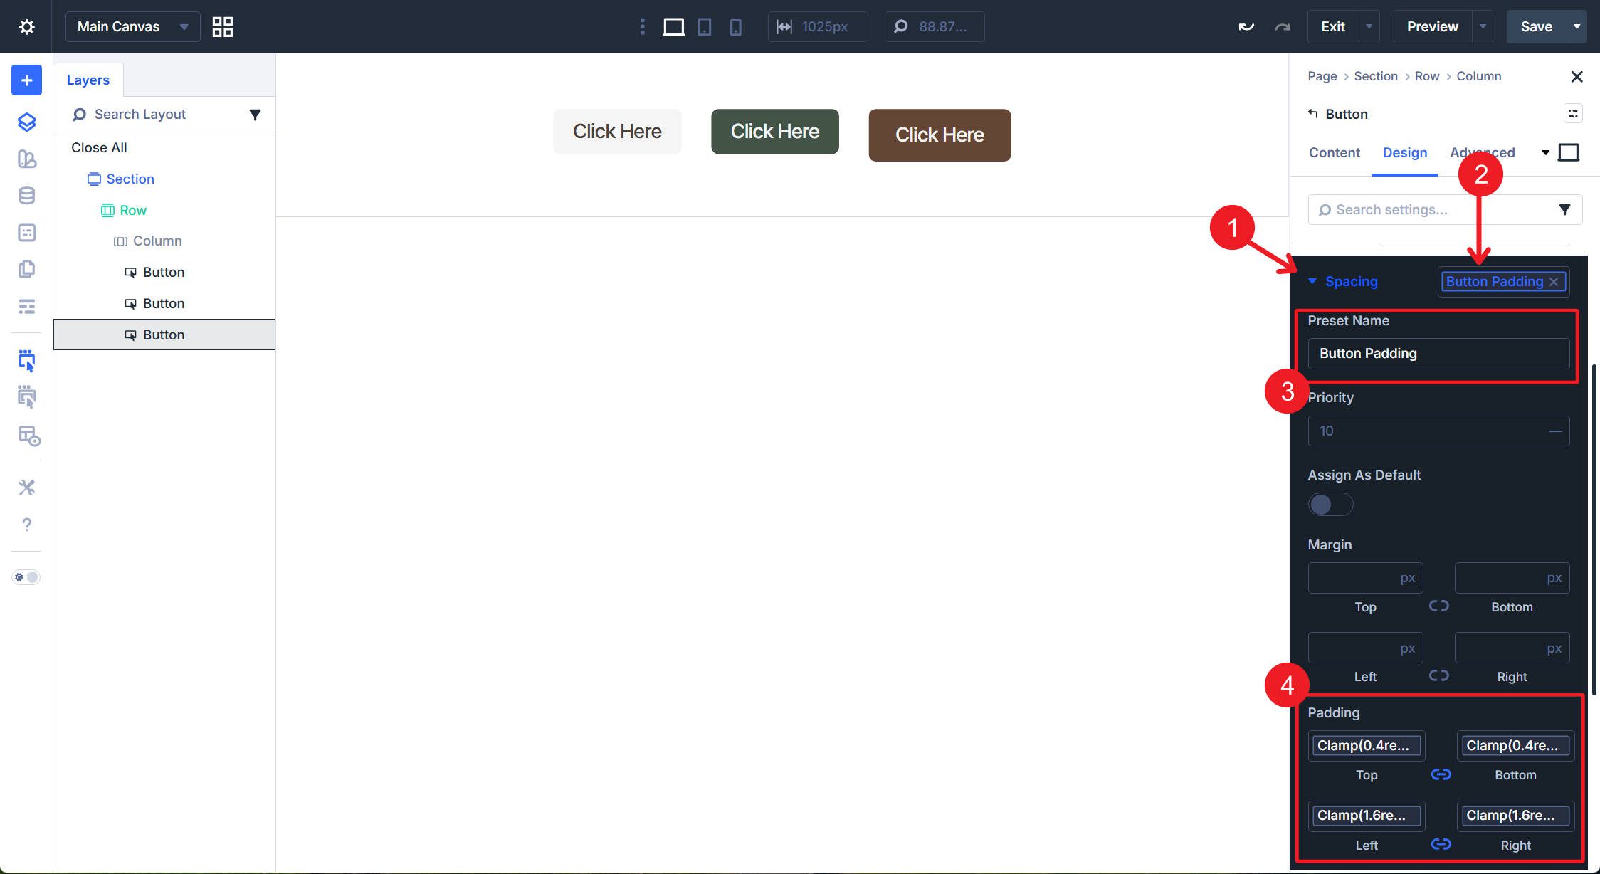This screenshot has height=874, width=1600.
Task: Click the Save button
Action: tap(1537, 26)
